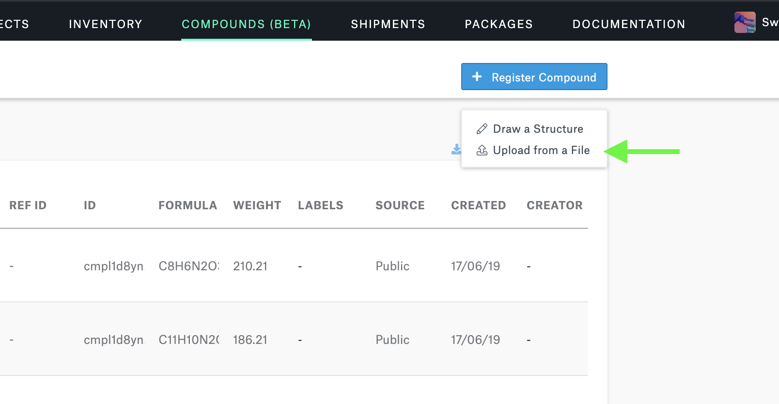Screen dimensions: 779x404
Task: Click the plus icon on Register Compound
Action: coord(477,77)
